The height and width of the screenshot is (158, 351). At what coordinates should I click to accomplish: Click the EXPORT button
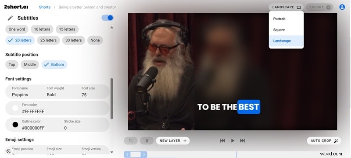[319, 7]
